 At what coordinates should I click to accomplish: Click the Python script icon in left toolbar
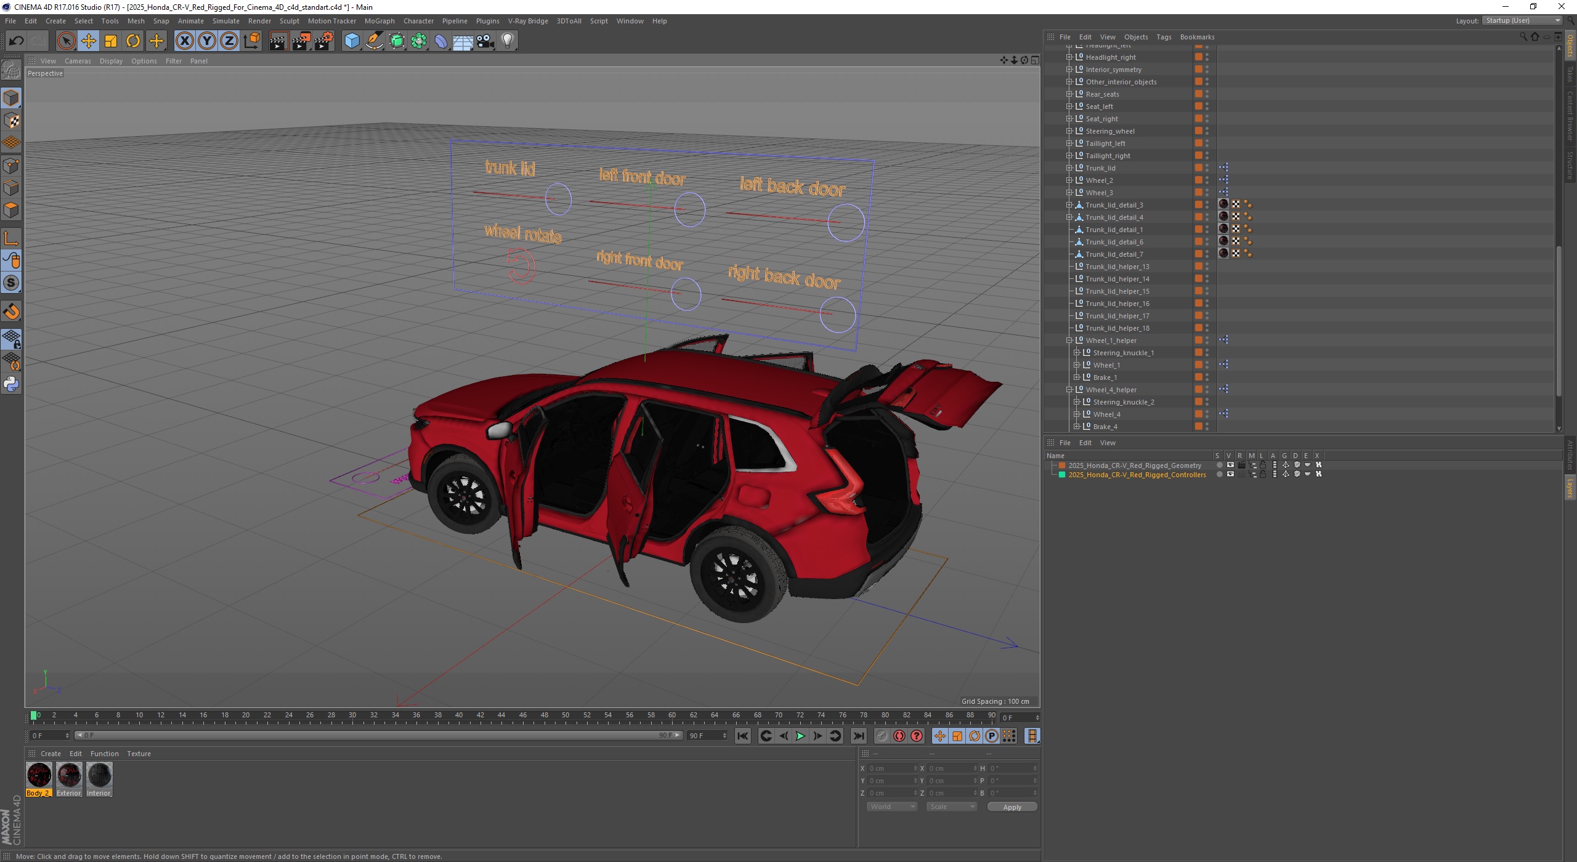pos(11,384)
